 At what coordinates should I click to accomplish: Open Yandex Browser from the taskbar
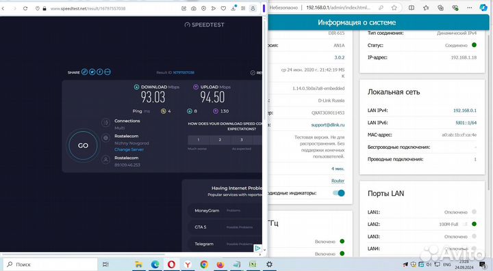click(188, 265)
